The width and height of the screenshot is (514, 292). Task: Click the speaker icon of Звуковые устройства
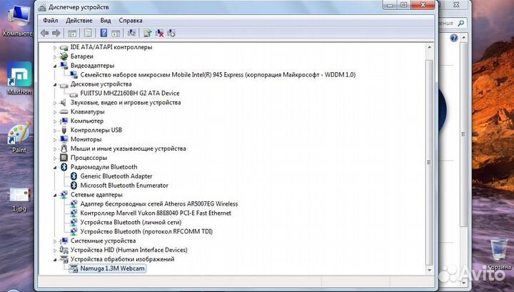pos(64,103)
